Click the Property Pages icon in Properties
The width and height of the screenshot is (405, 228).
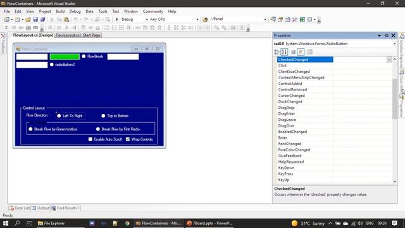coord(309,52)
